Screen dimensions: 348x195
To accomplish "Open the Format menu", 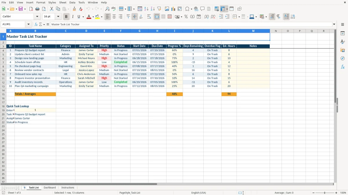I will point(41,2).
